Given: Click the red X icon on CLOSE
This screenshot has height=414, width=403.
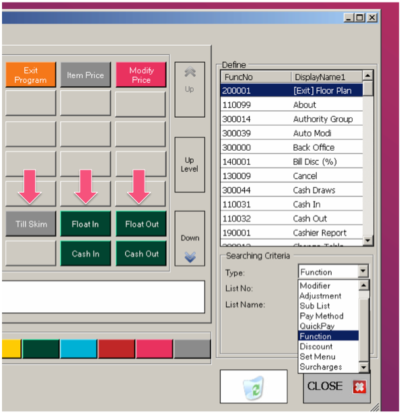Looking at the screenshot, I should (x=359, y=387).
